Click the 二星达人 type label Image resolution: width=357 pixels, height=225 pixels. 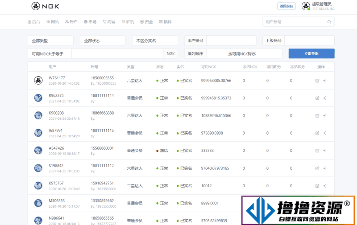tap(135, 186)
